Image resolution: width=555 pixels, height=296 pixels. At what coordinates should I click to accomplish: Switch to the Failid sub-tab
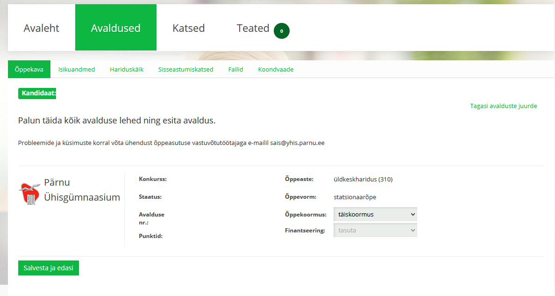(235, 70)
